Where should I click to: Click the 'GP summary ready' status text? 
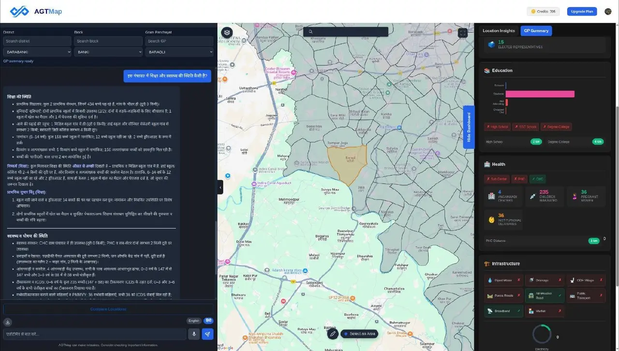click(x=18, y=61)
